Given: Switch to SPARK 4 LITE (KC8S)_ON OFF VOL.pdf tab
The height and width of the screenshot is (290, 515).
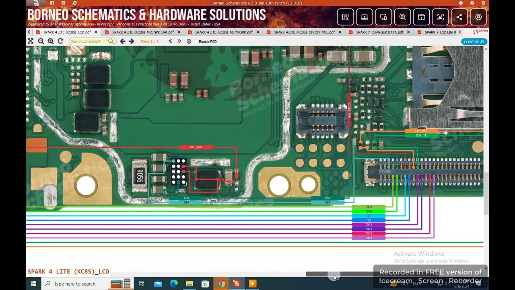Looking at the screenshot, I should pyautogui.click(x=304, y=32).
